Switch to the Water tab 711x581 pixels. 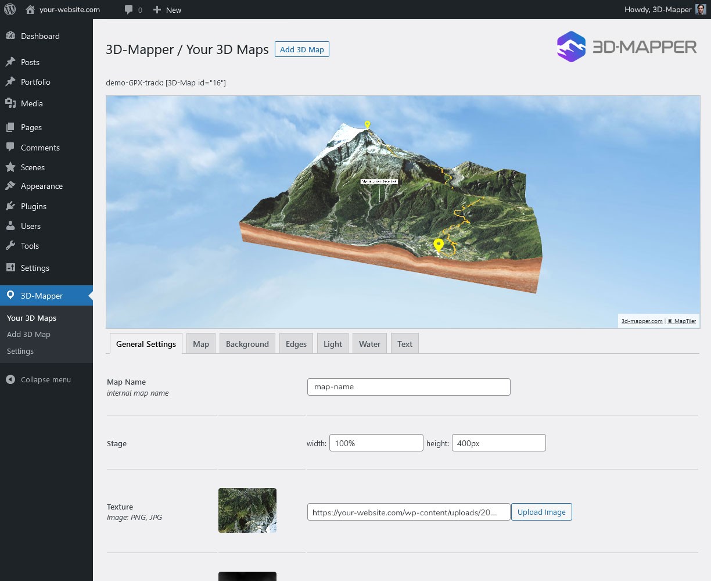click(369, 343)
